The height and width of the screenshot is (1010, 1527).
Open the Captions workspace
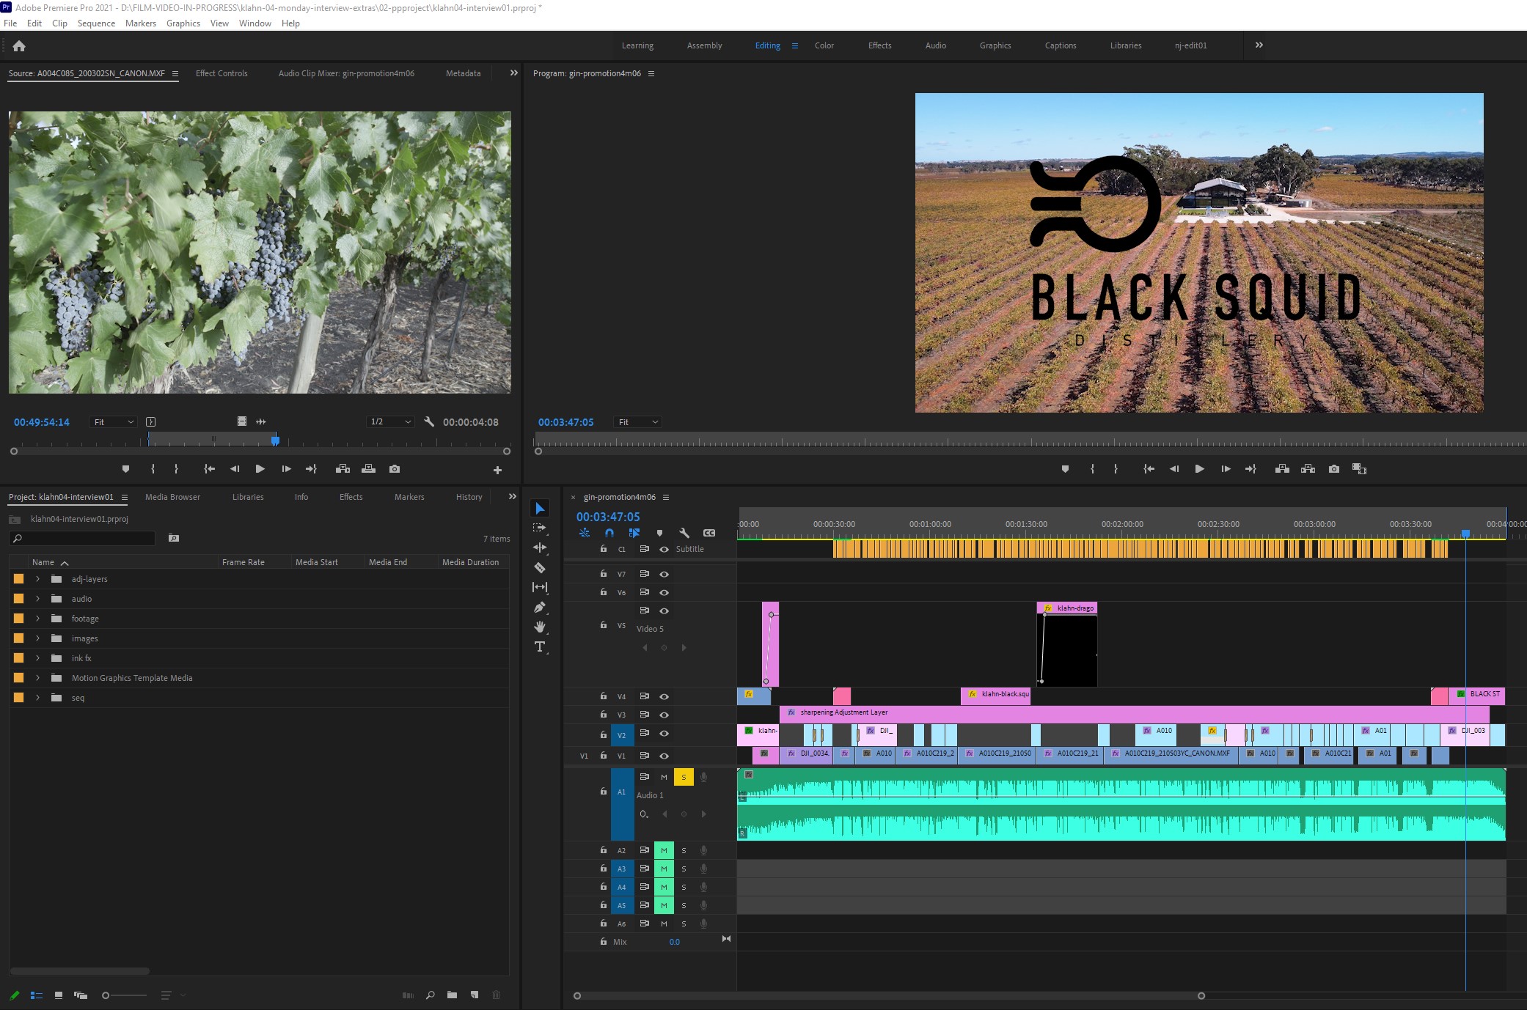click(1061, 45)
